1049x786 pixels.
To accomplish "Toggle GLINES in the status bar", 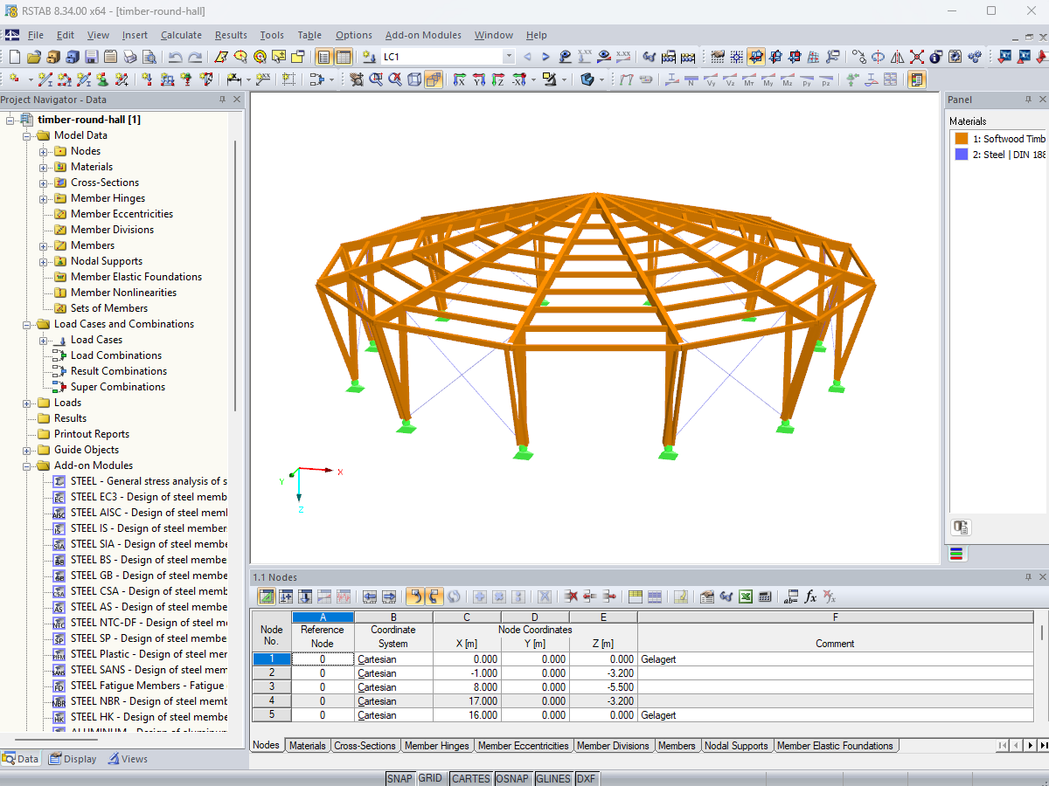I will coord(552,778).
